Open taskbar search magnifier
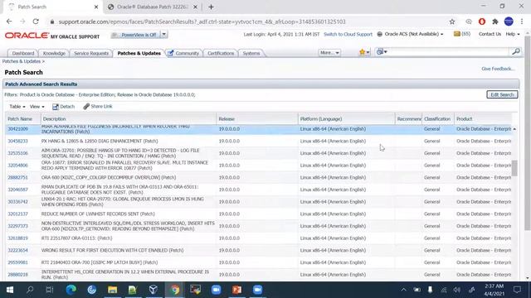Image resolution: width=531 pixels, height=298 pixels. point(30,290)
